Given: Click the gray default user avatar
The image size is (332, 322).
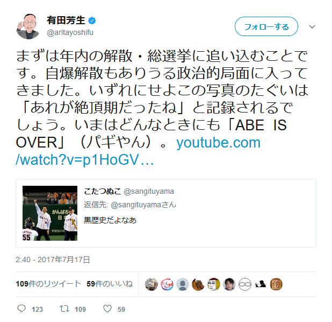Looking at the screenshot, I should (x=183, y=284).
